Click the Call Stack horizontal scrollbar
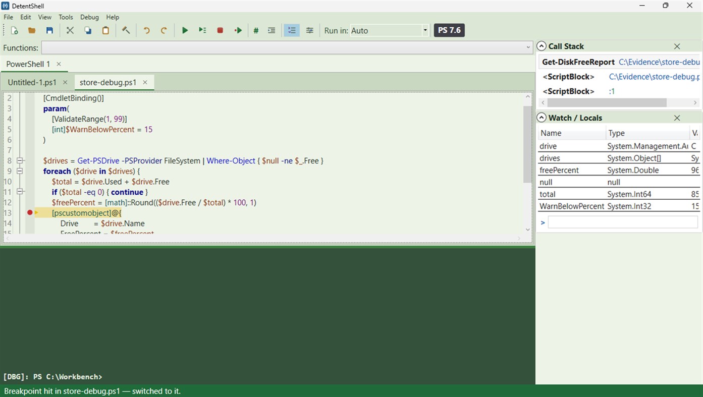Image resolution: width=703 pixels, height=397 pixels. point(607,102)
